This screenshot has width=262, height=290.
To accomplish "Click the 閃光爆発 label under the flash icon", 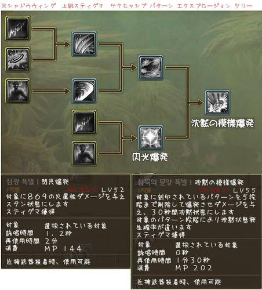I will tap(150, 157).
